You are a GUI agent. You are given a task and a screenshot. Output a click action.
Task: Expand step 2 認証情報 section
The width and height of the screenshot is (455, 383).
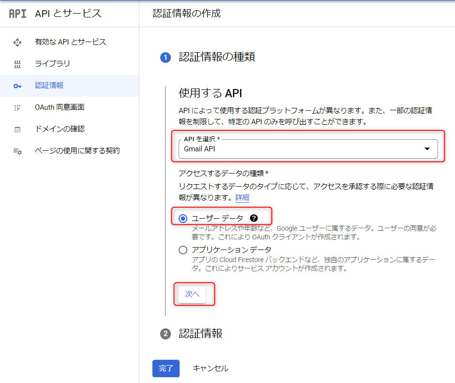click(200, 334)
